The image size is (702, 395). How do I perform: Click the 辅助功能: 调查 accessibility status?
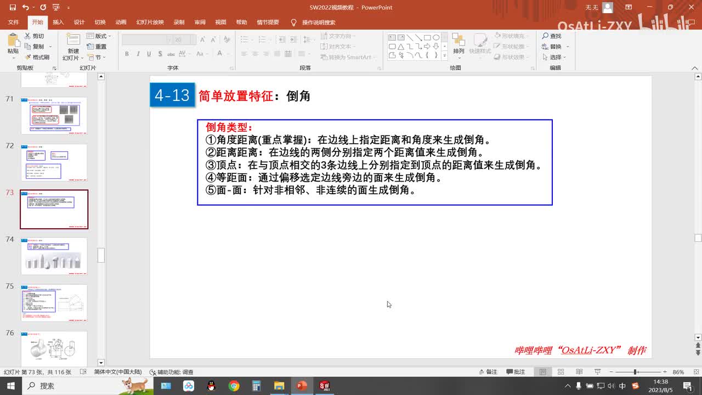(171, 372)
